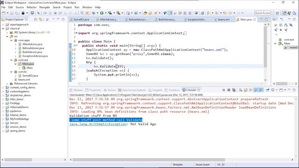Click the Writable status bar entry
The width and height of the screenshot is (299, 168).
pos(178,165)
